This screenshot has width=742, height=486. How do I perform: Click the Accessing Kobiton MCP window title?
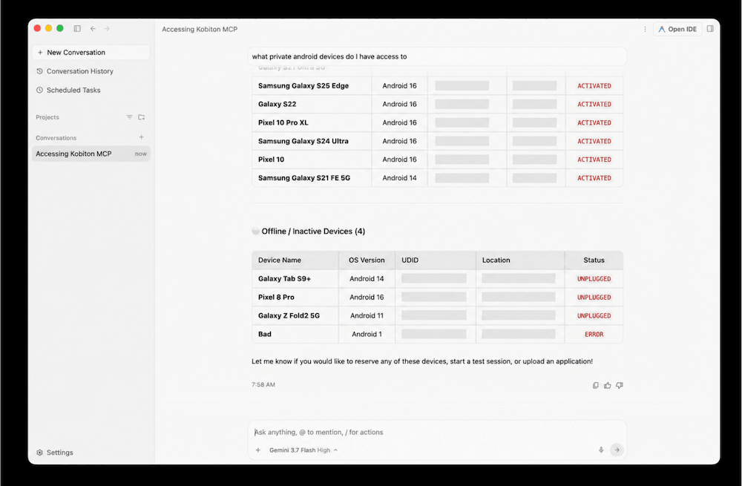click(200, 30)
